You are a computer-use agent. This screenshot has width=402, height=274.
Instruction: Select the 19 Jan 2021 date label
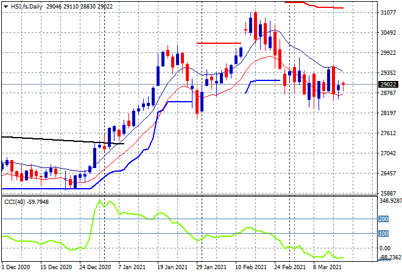coord(172,267)
